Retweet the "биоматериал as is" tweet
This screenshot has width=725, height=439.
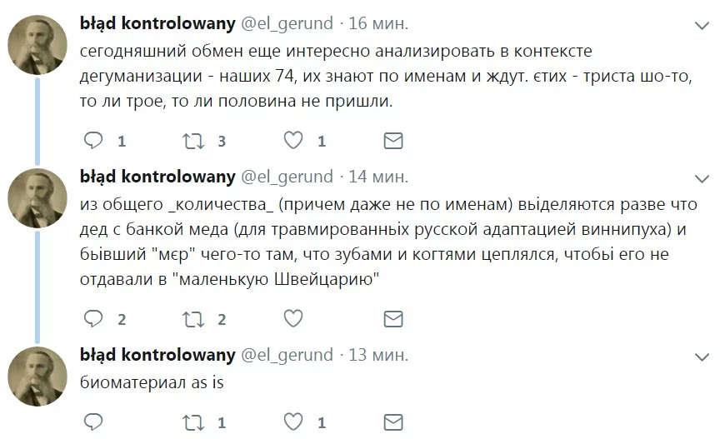(x=193, y=422)
